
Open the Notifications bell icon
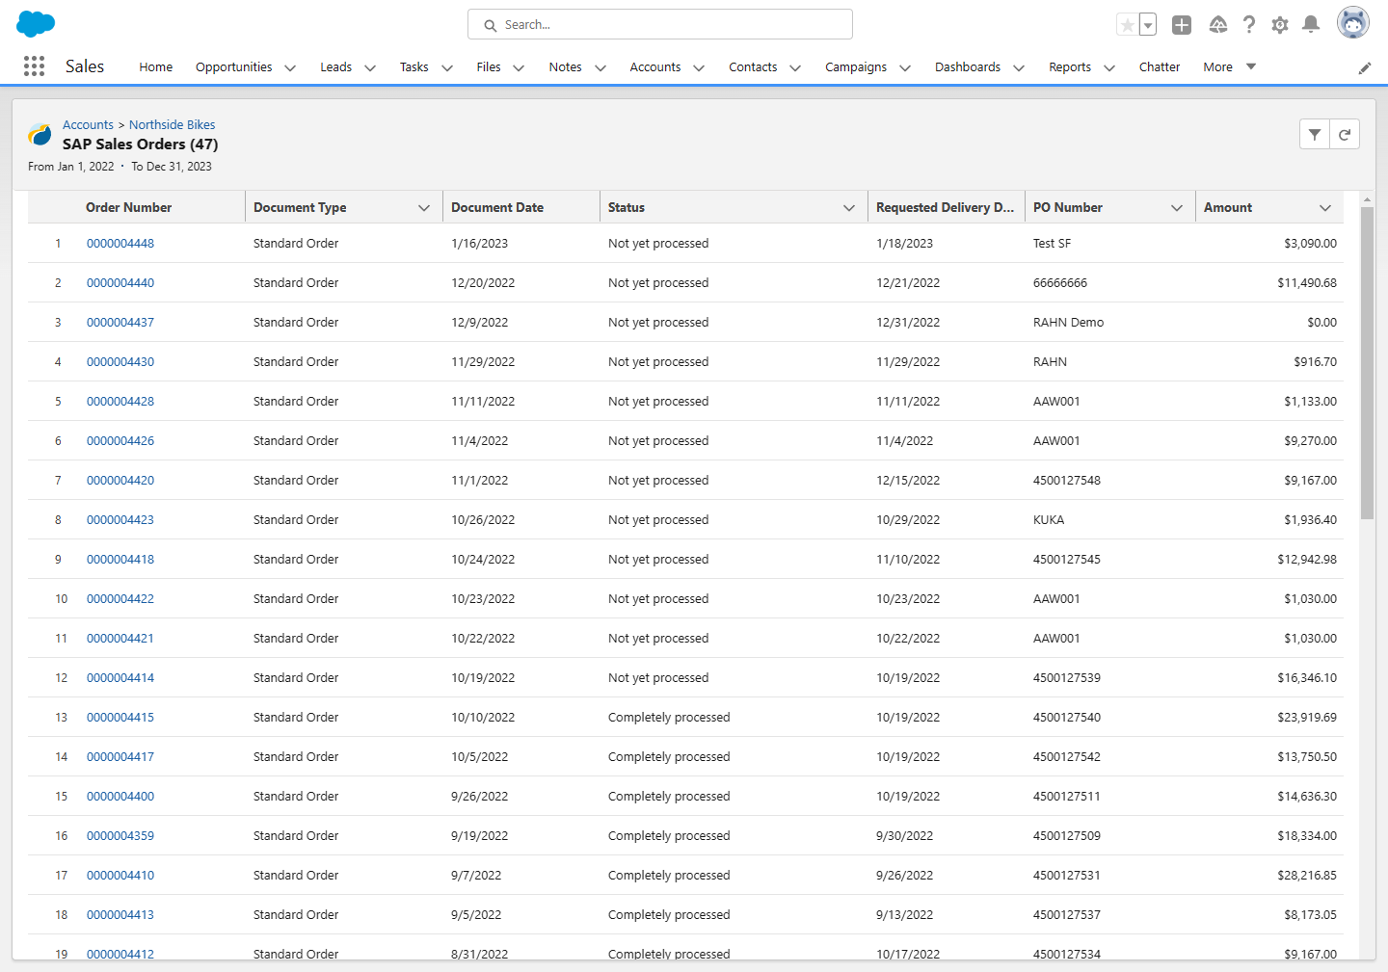pos(1311,25)
